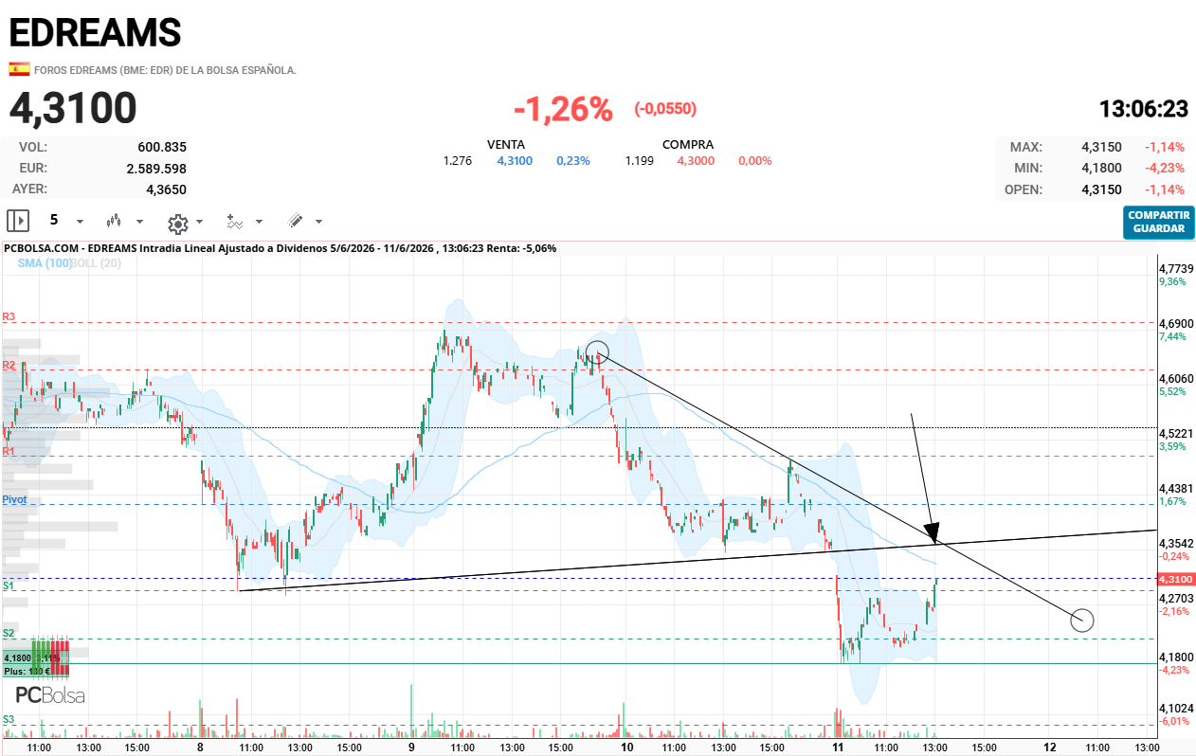Click the SMA (100) indicator label
Screen dimensions: 1196x756
click(45, 262)
